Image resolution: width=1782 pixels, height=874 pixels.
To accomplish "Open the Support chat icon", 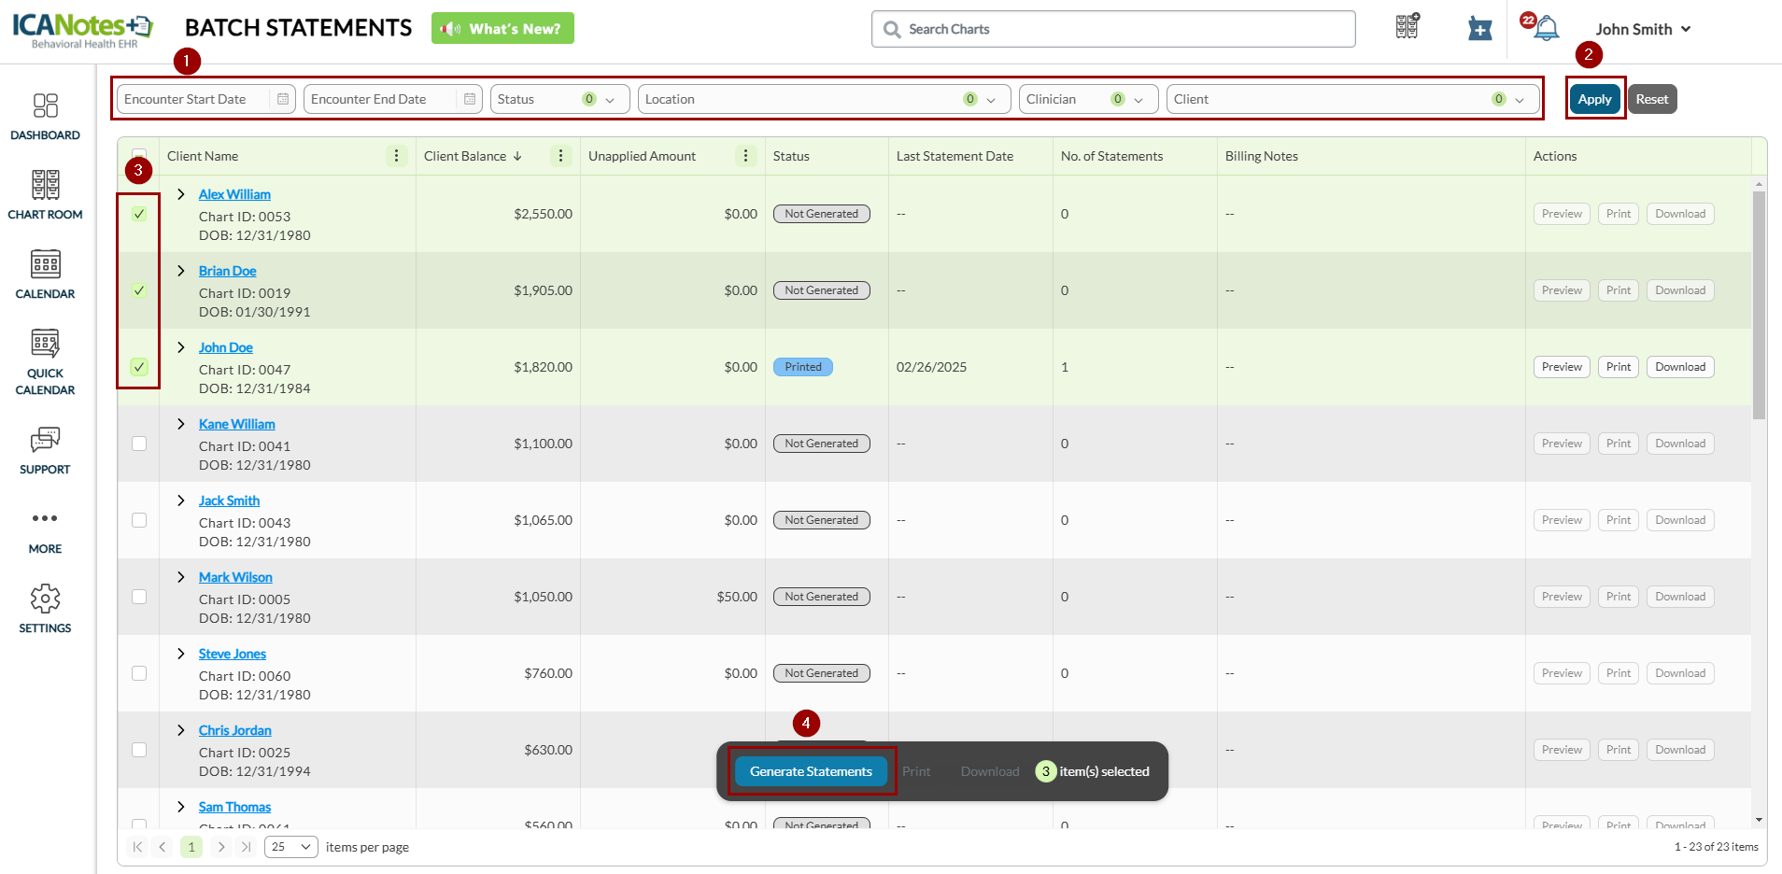I will (x=45, y=440).
